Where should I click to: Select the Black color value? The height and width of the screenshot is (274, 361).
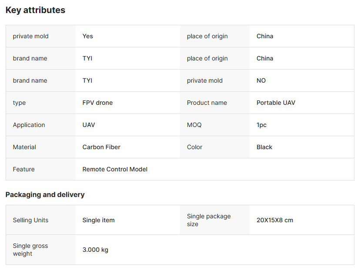point(264,147)
